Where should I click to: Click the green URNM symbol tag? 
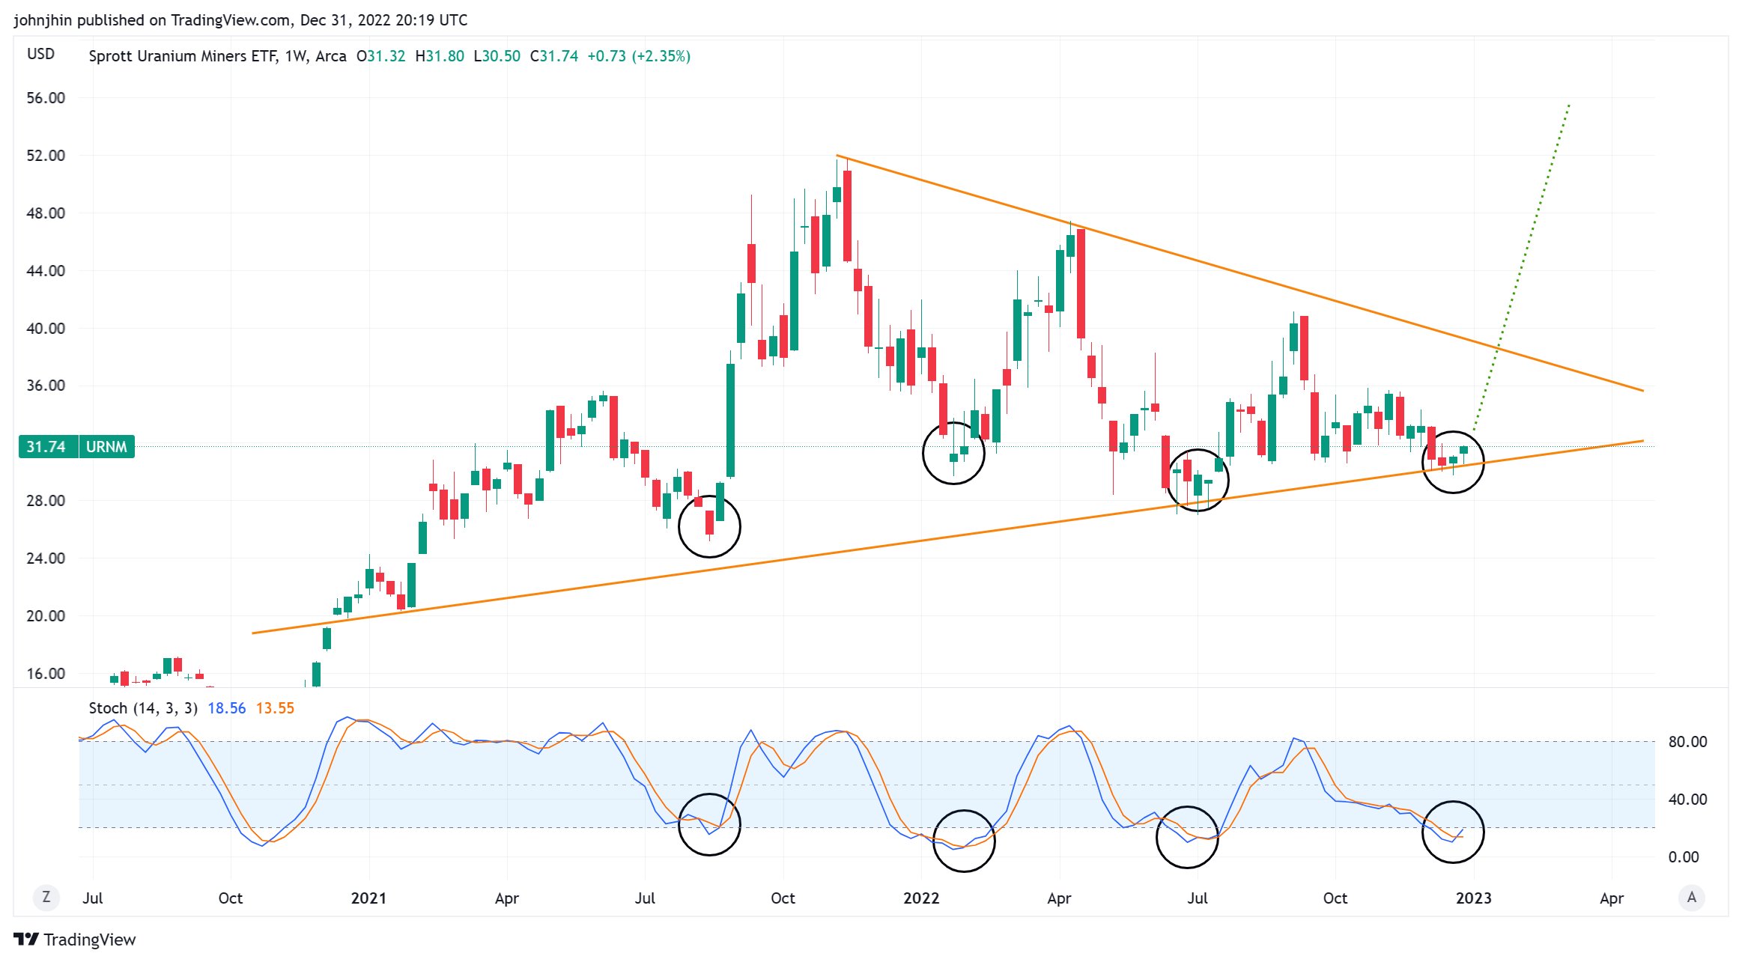pos(106,447)
